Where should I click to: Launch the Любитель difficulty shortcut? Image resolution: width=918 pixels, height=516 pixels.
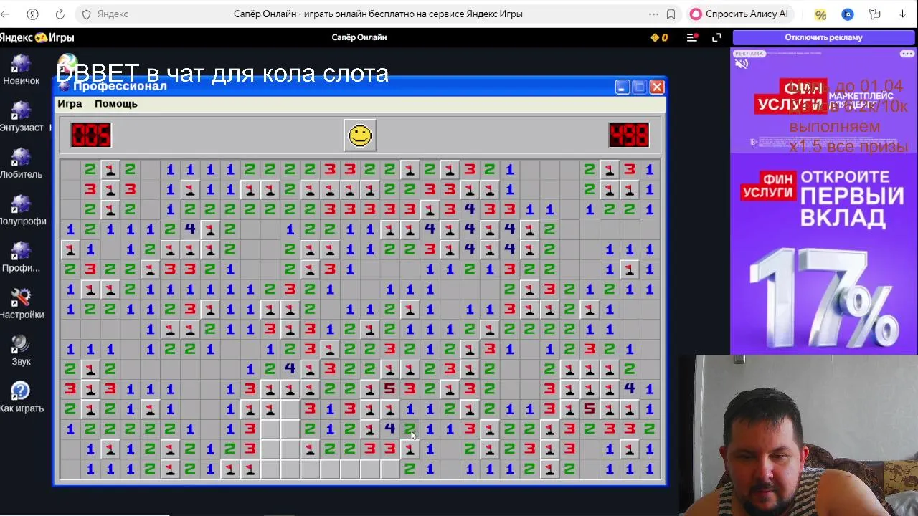pos(22,163)
